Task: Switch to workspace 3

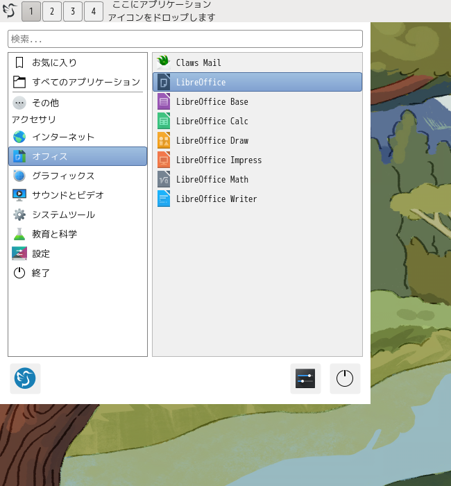Action: click(73, 11)
